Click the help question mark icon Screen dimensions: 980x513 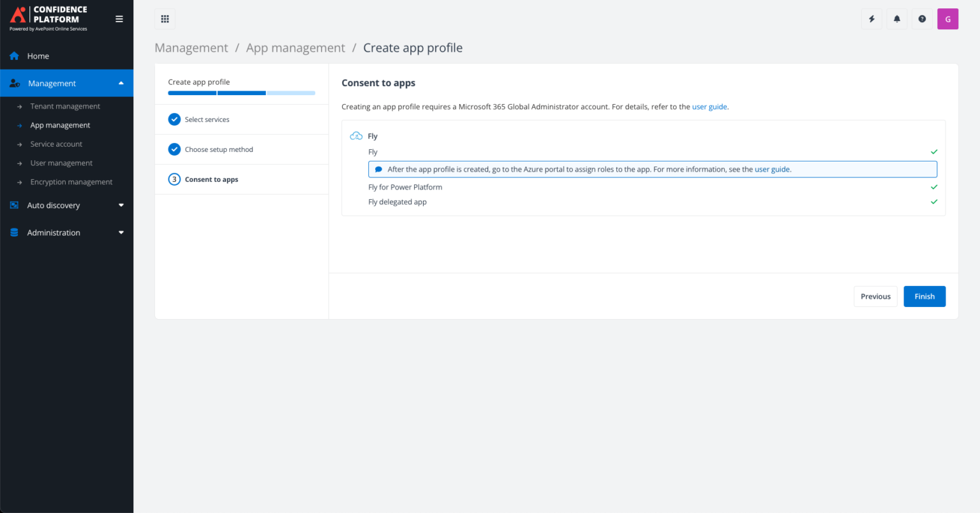click(x=922, y=19)
